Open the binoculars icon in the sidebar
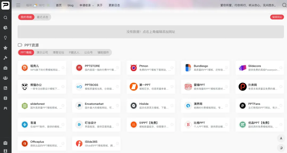The image size is (287, 153). click(x=6, y=108)
